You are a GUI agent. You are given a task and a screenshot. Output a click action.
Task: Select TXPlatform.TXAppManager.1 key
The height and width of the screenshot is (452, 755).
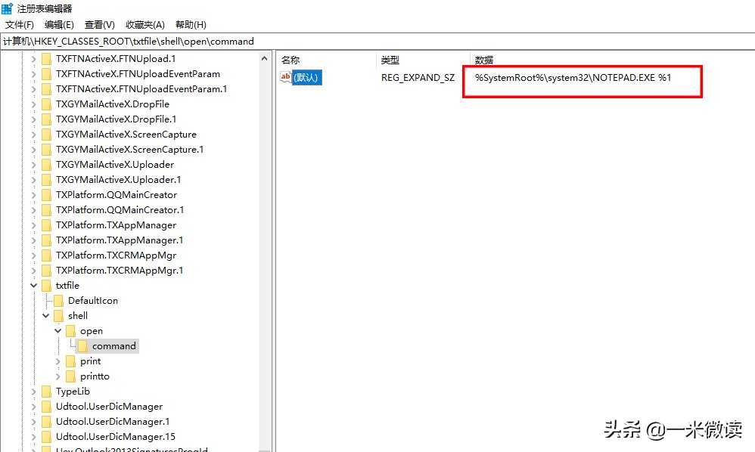(120, 240)
